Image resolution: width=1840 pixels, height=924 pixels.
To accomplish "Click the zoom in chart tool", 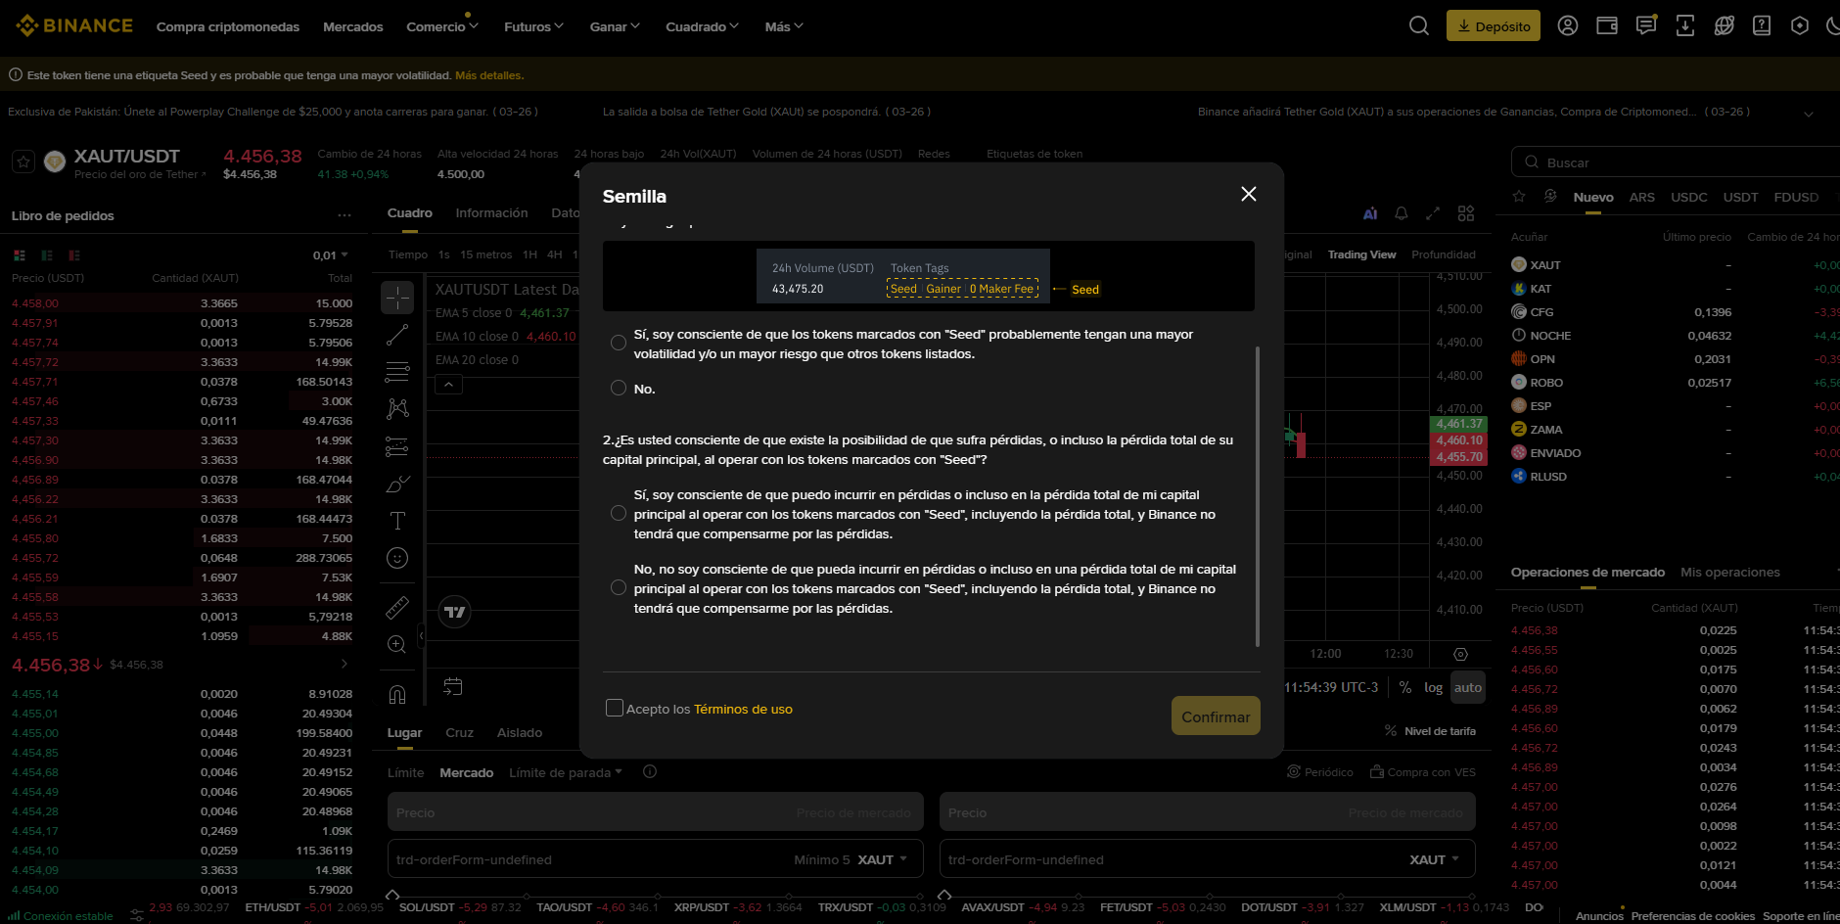I will coord(397,644).
